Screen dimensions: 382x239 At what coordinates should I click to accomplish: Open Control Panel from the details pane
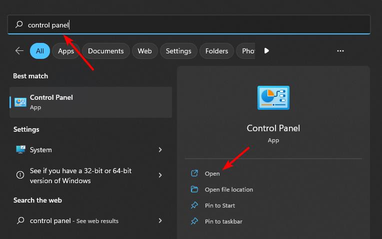point(212,174)
